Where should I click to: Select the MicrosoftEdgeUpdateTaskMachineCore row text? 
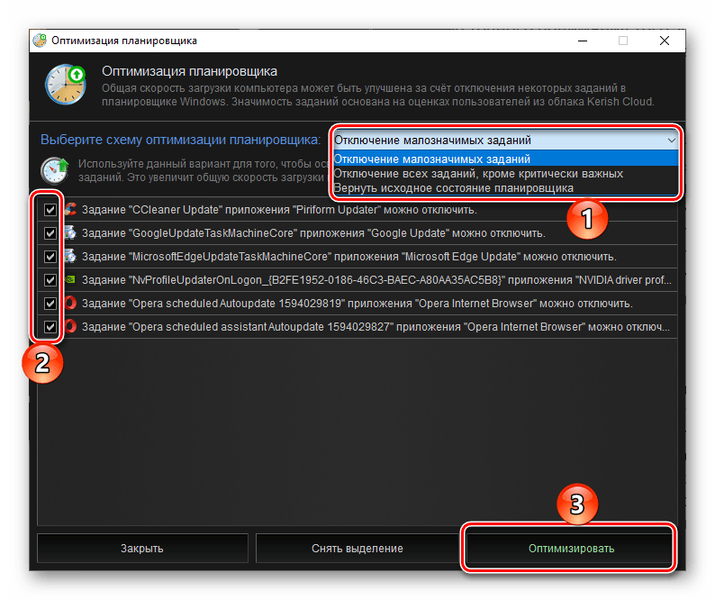pos(348,257)
